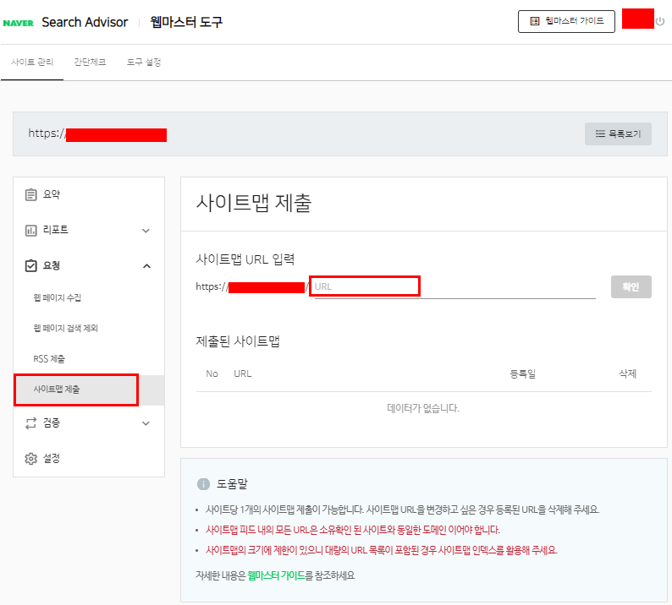672x605 pixels.
Task: Open 설정 in the sidebar
Action: (89, 459)
